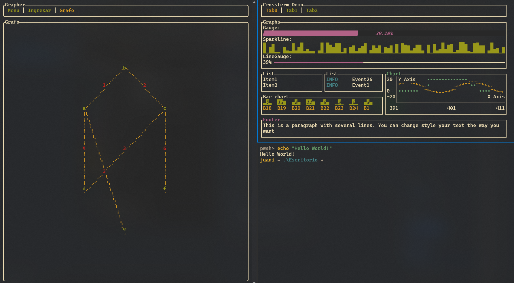Click Menu in the Grapher bar
The height and width of the screenshot is (283, 514).
13,10
